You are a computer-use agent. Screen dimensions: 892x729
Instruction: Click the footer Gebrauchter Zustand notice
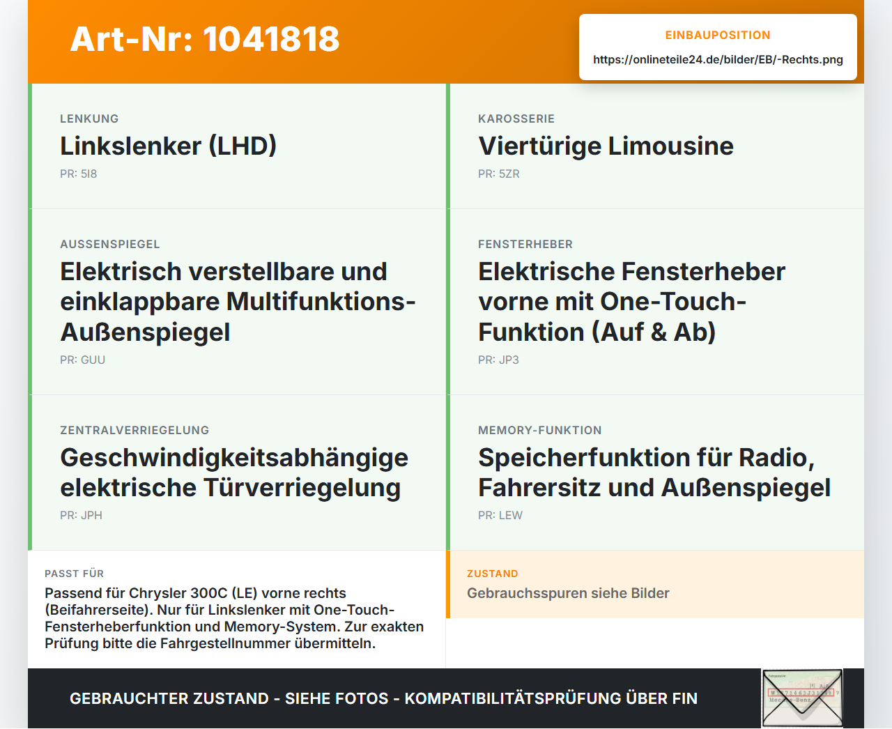(383, 698)
